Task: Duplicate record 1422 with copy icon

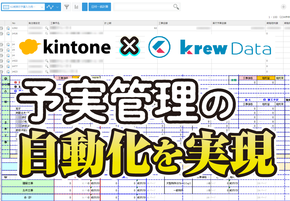Action: pyautogui.click(x=8, y=61)
